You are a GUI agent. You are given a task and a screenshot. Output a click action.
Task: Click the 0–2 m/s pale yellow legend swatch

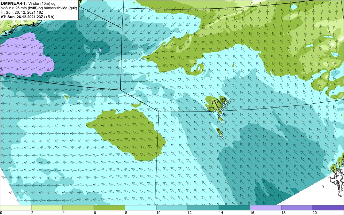pyautogui.click(x=15, y=207)
